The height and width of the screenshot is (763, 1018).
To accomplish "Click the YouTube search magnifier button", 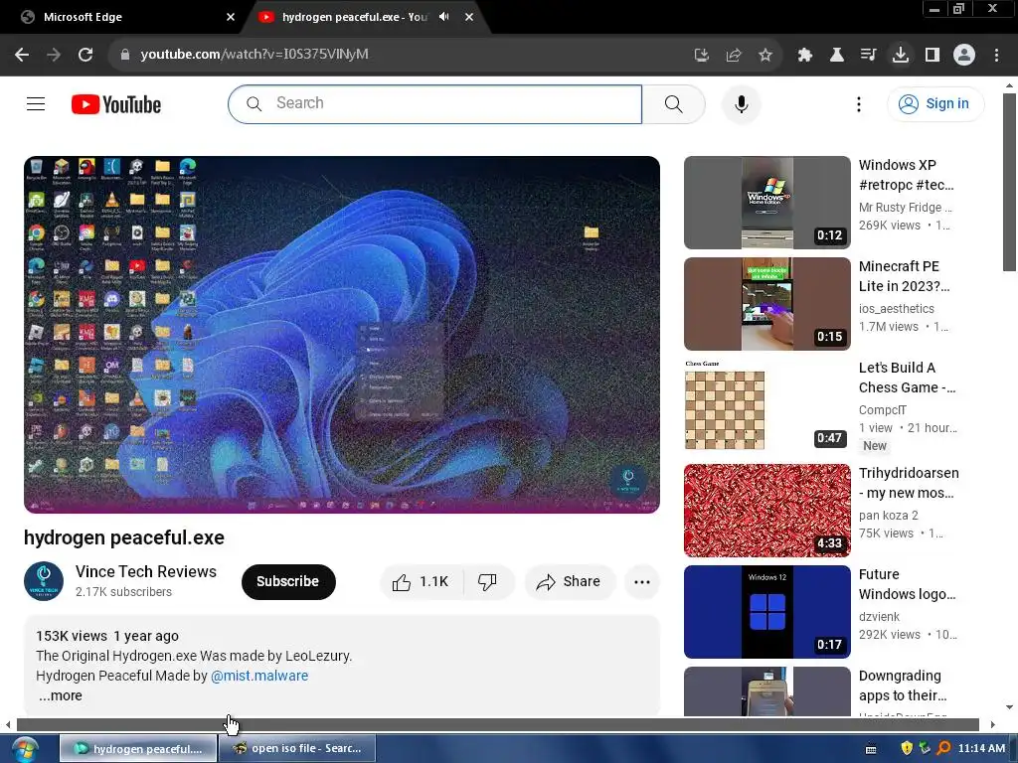I will pos(673,103).
